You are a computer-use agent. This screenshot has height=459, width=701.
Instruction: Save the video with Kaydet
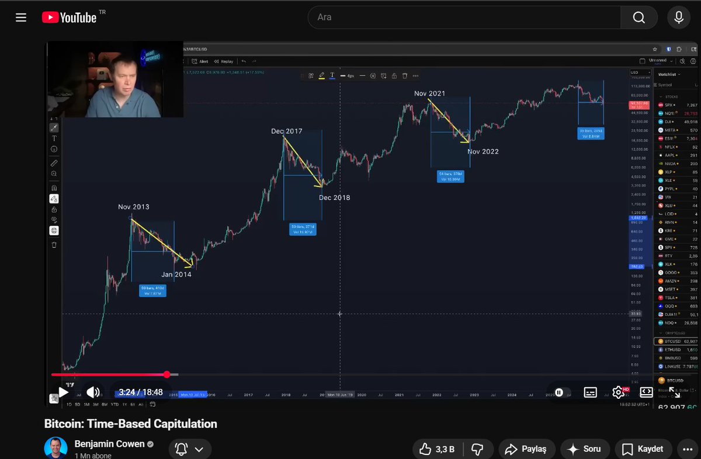point(643,449)
